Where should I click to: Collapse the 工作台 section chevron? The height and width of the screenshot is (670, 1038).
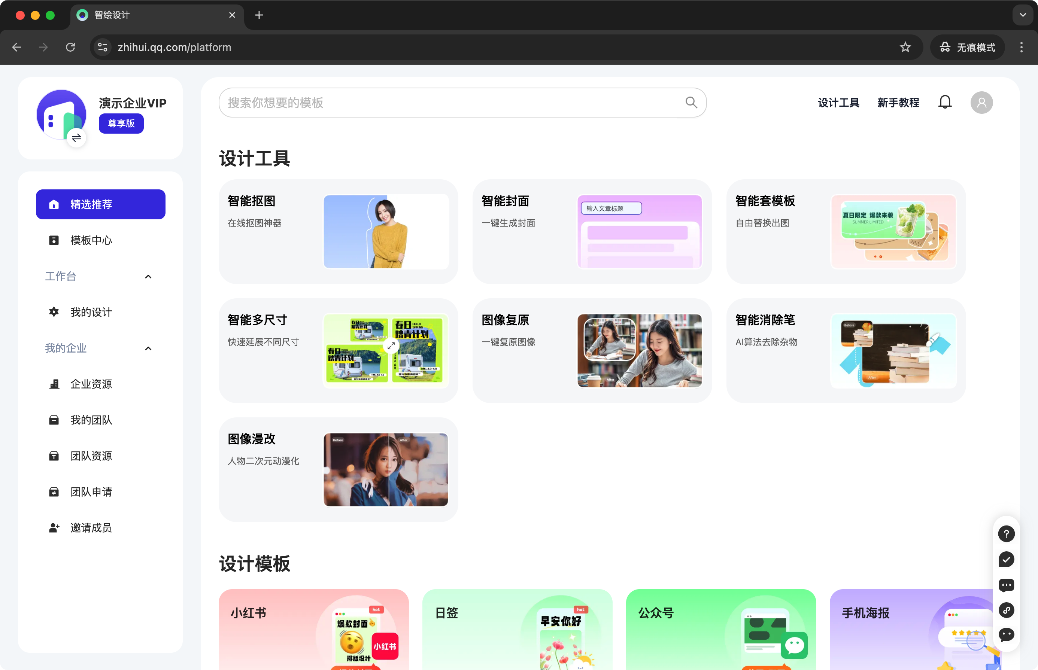click(148, 277)
